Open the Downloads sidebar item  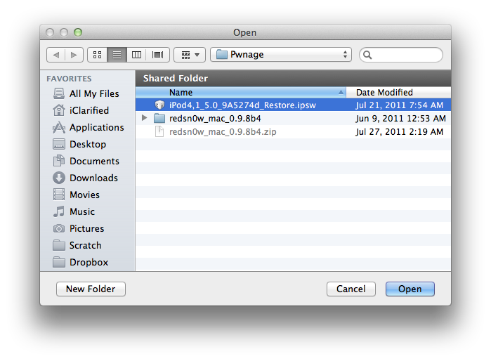coord(93,178)
